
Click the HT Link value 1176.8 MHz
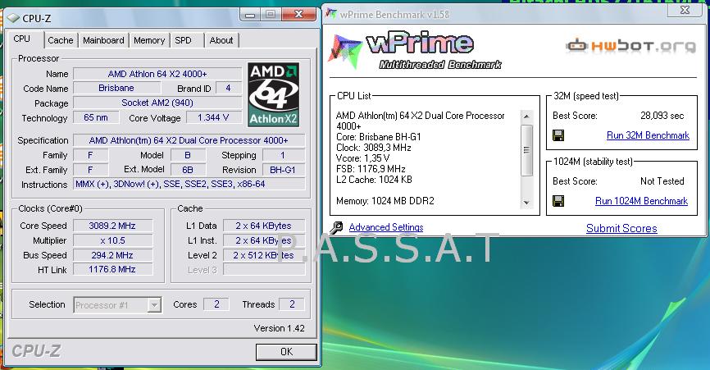pyautogui.click(x=112, y=269)
